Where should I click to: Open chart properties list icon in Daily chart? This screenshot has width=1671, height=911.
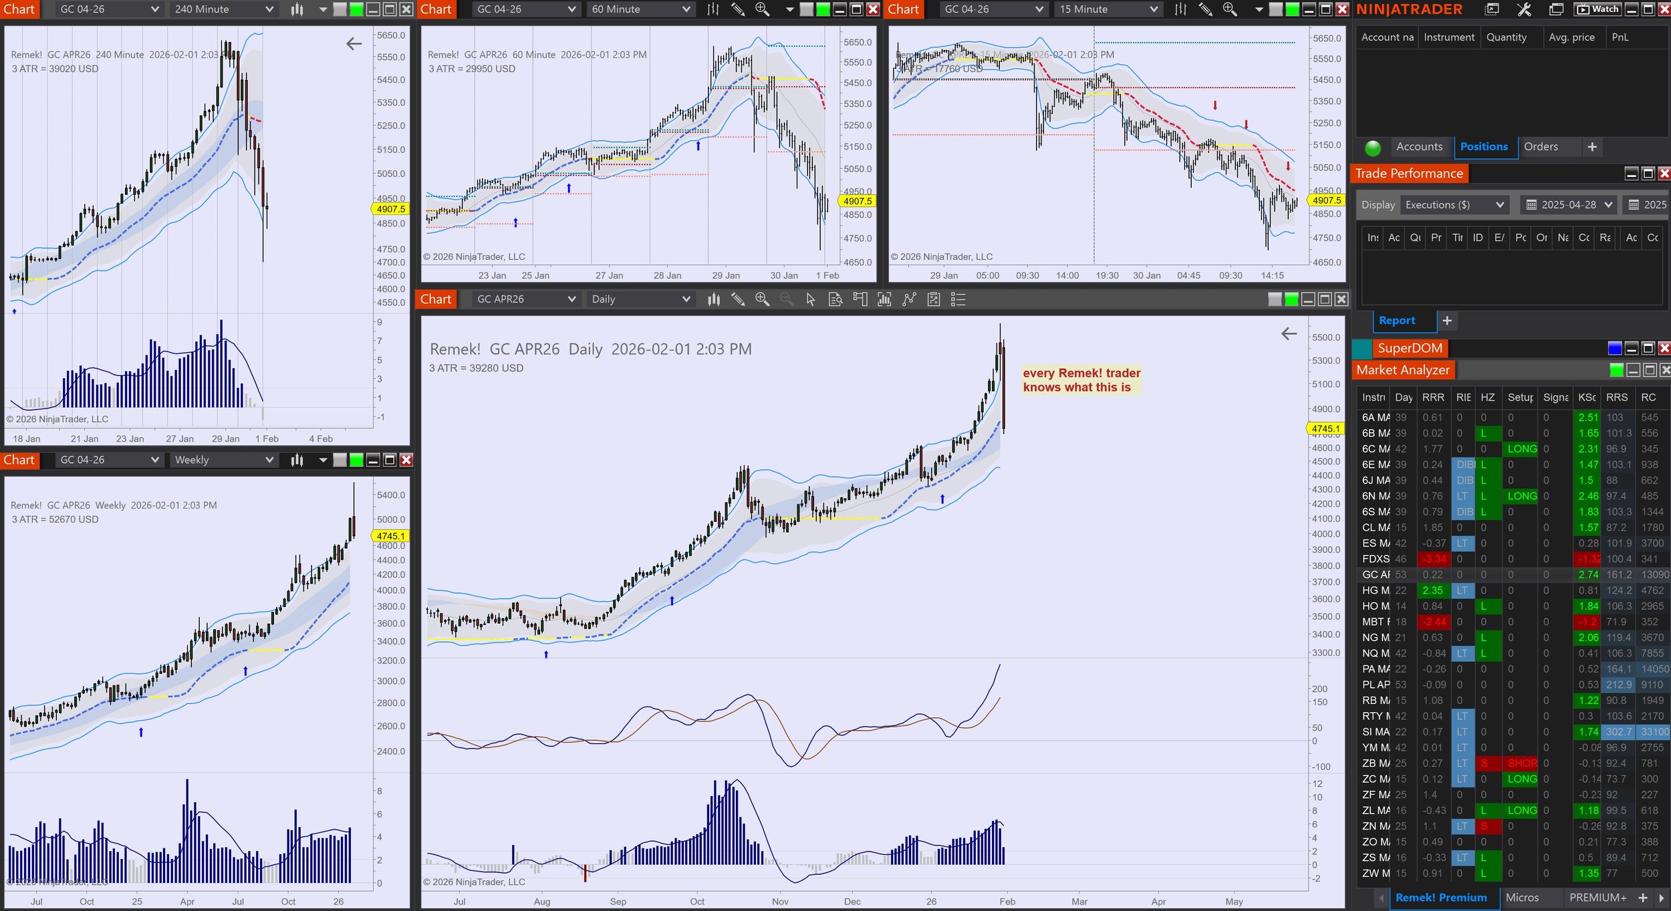click(958, 299)
